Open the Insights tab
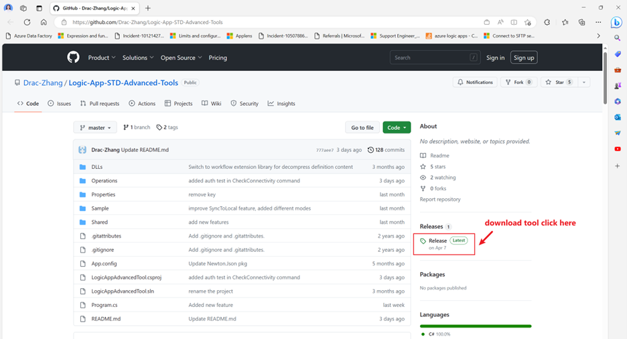 [281, 104]
